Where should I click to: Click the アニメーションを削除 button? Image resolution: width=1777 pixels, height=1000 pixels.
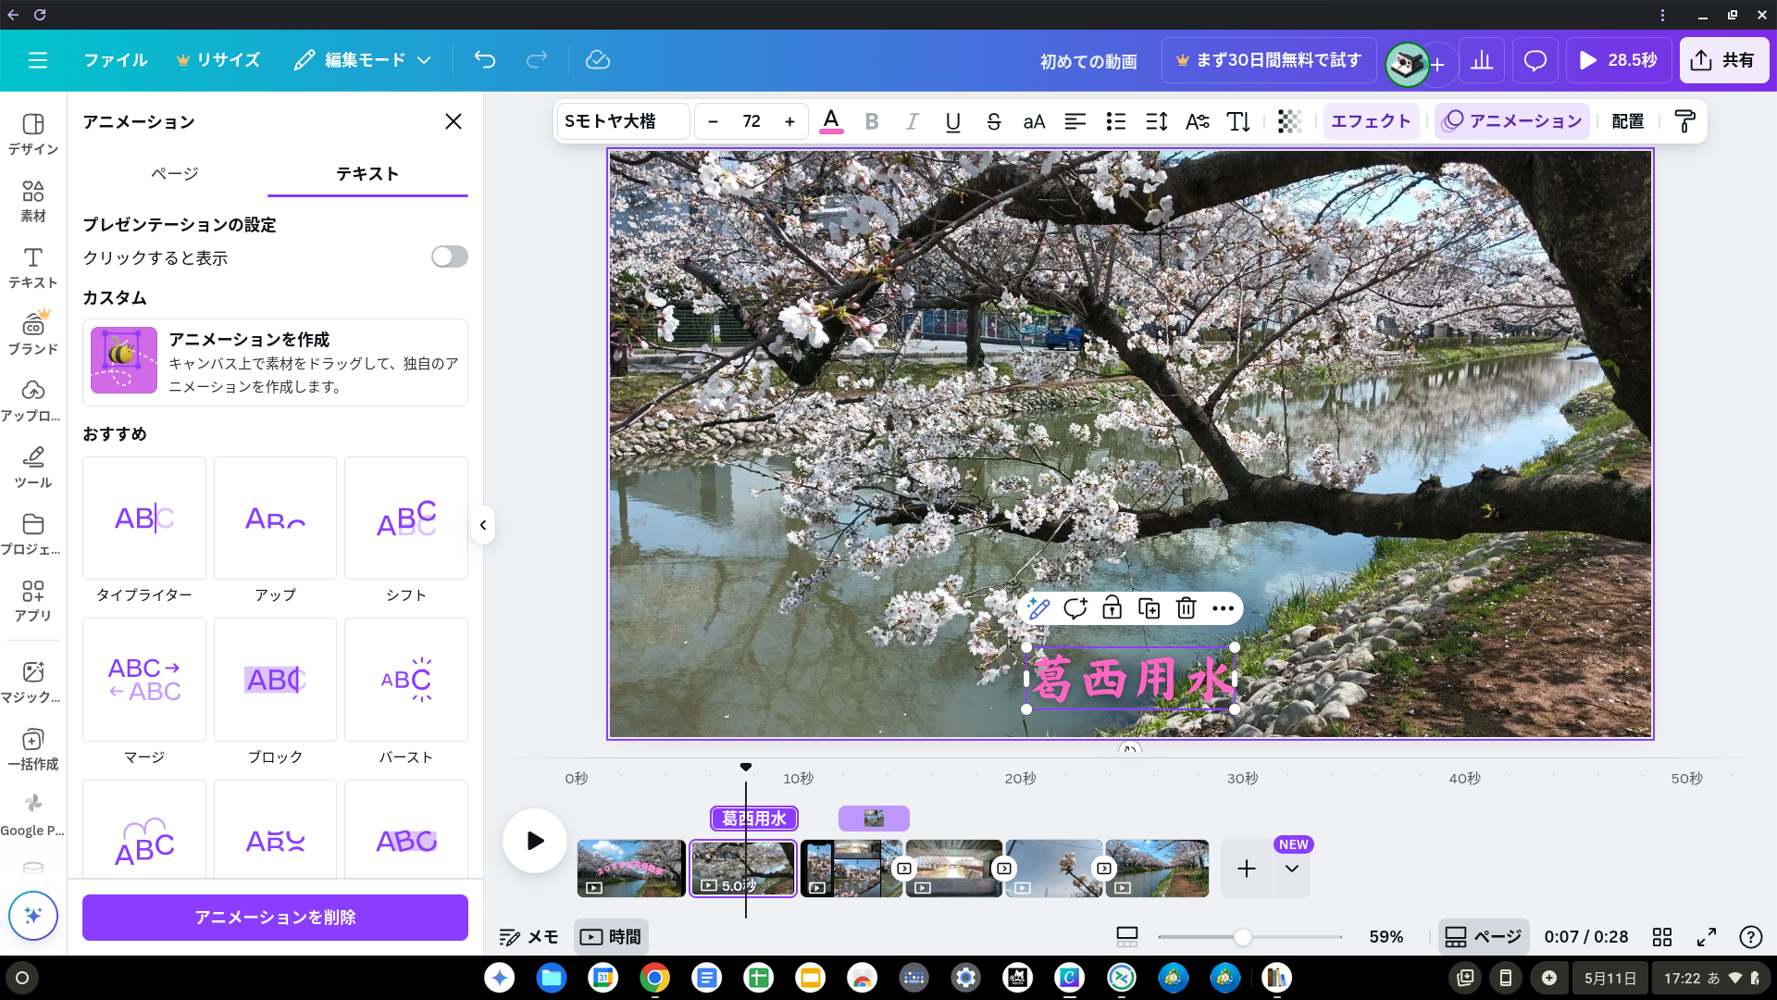click(275, 917)
